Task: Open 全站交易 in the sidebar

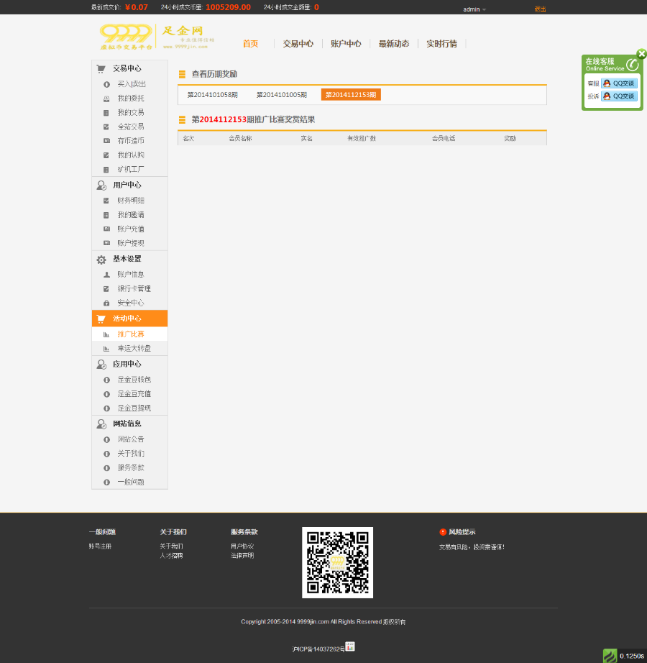Action: (x=131, y=127)
